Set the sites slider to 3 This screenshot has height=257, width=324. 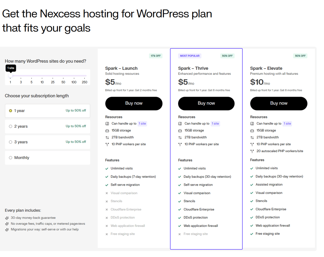[x=21, y=82]
